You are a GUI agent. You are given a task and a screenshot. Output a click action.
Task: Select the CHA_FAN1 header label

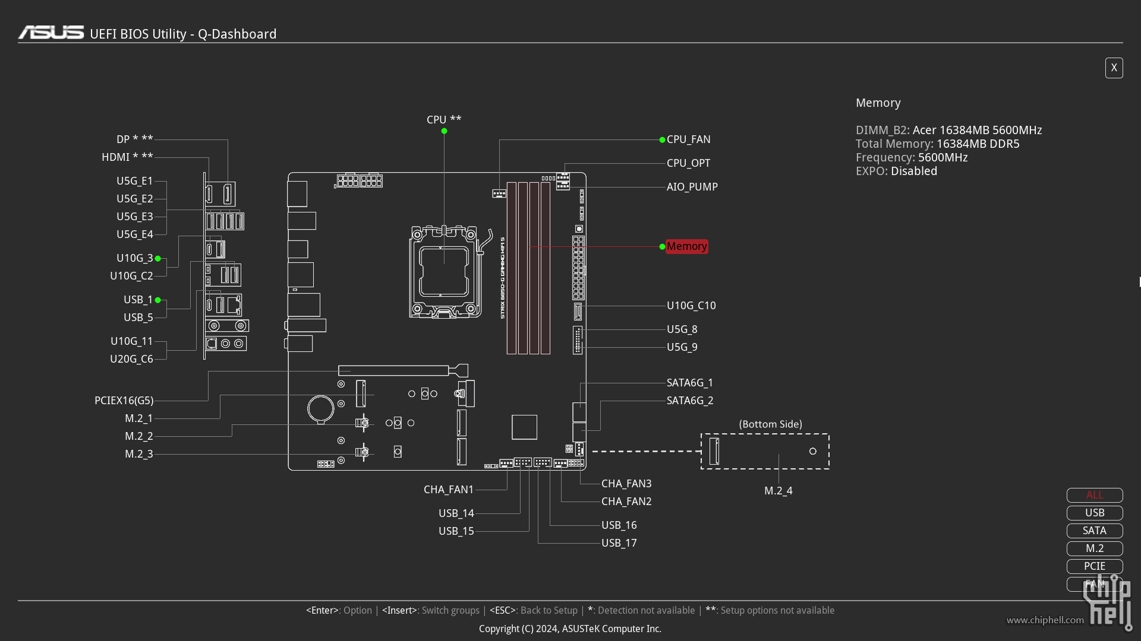449,490
